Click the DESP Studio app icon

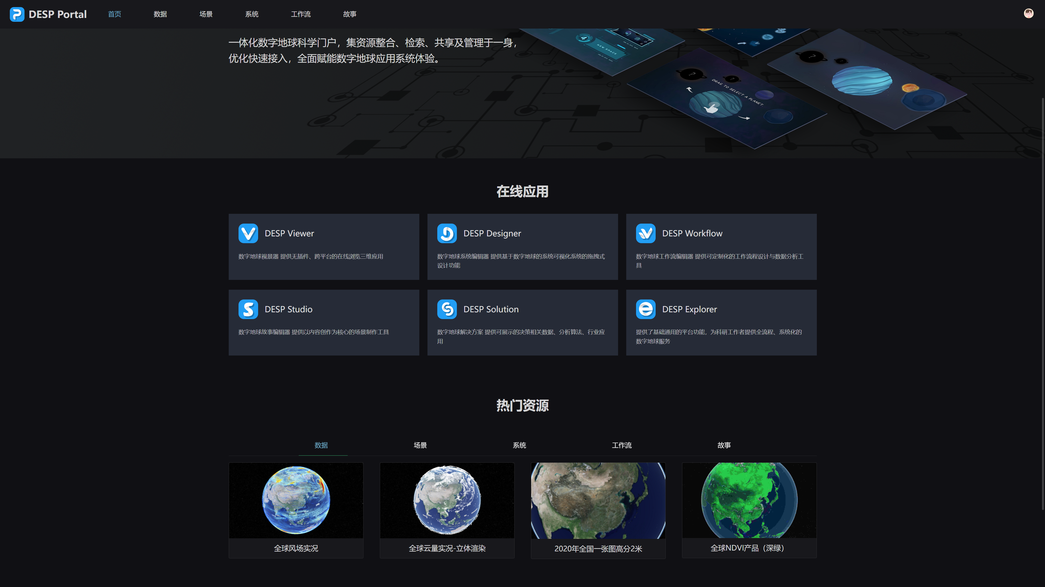tap(248, 309)
